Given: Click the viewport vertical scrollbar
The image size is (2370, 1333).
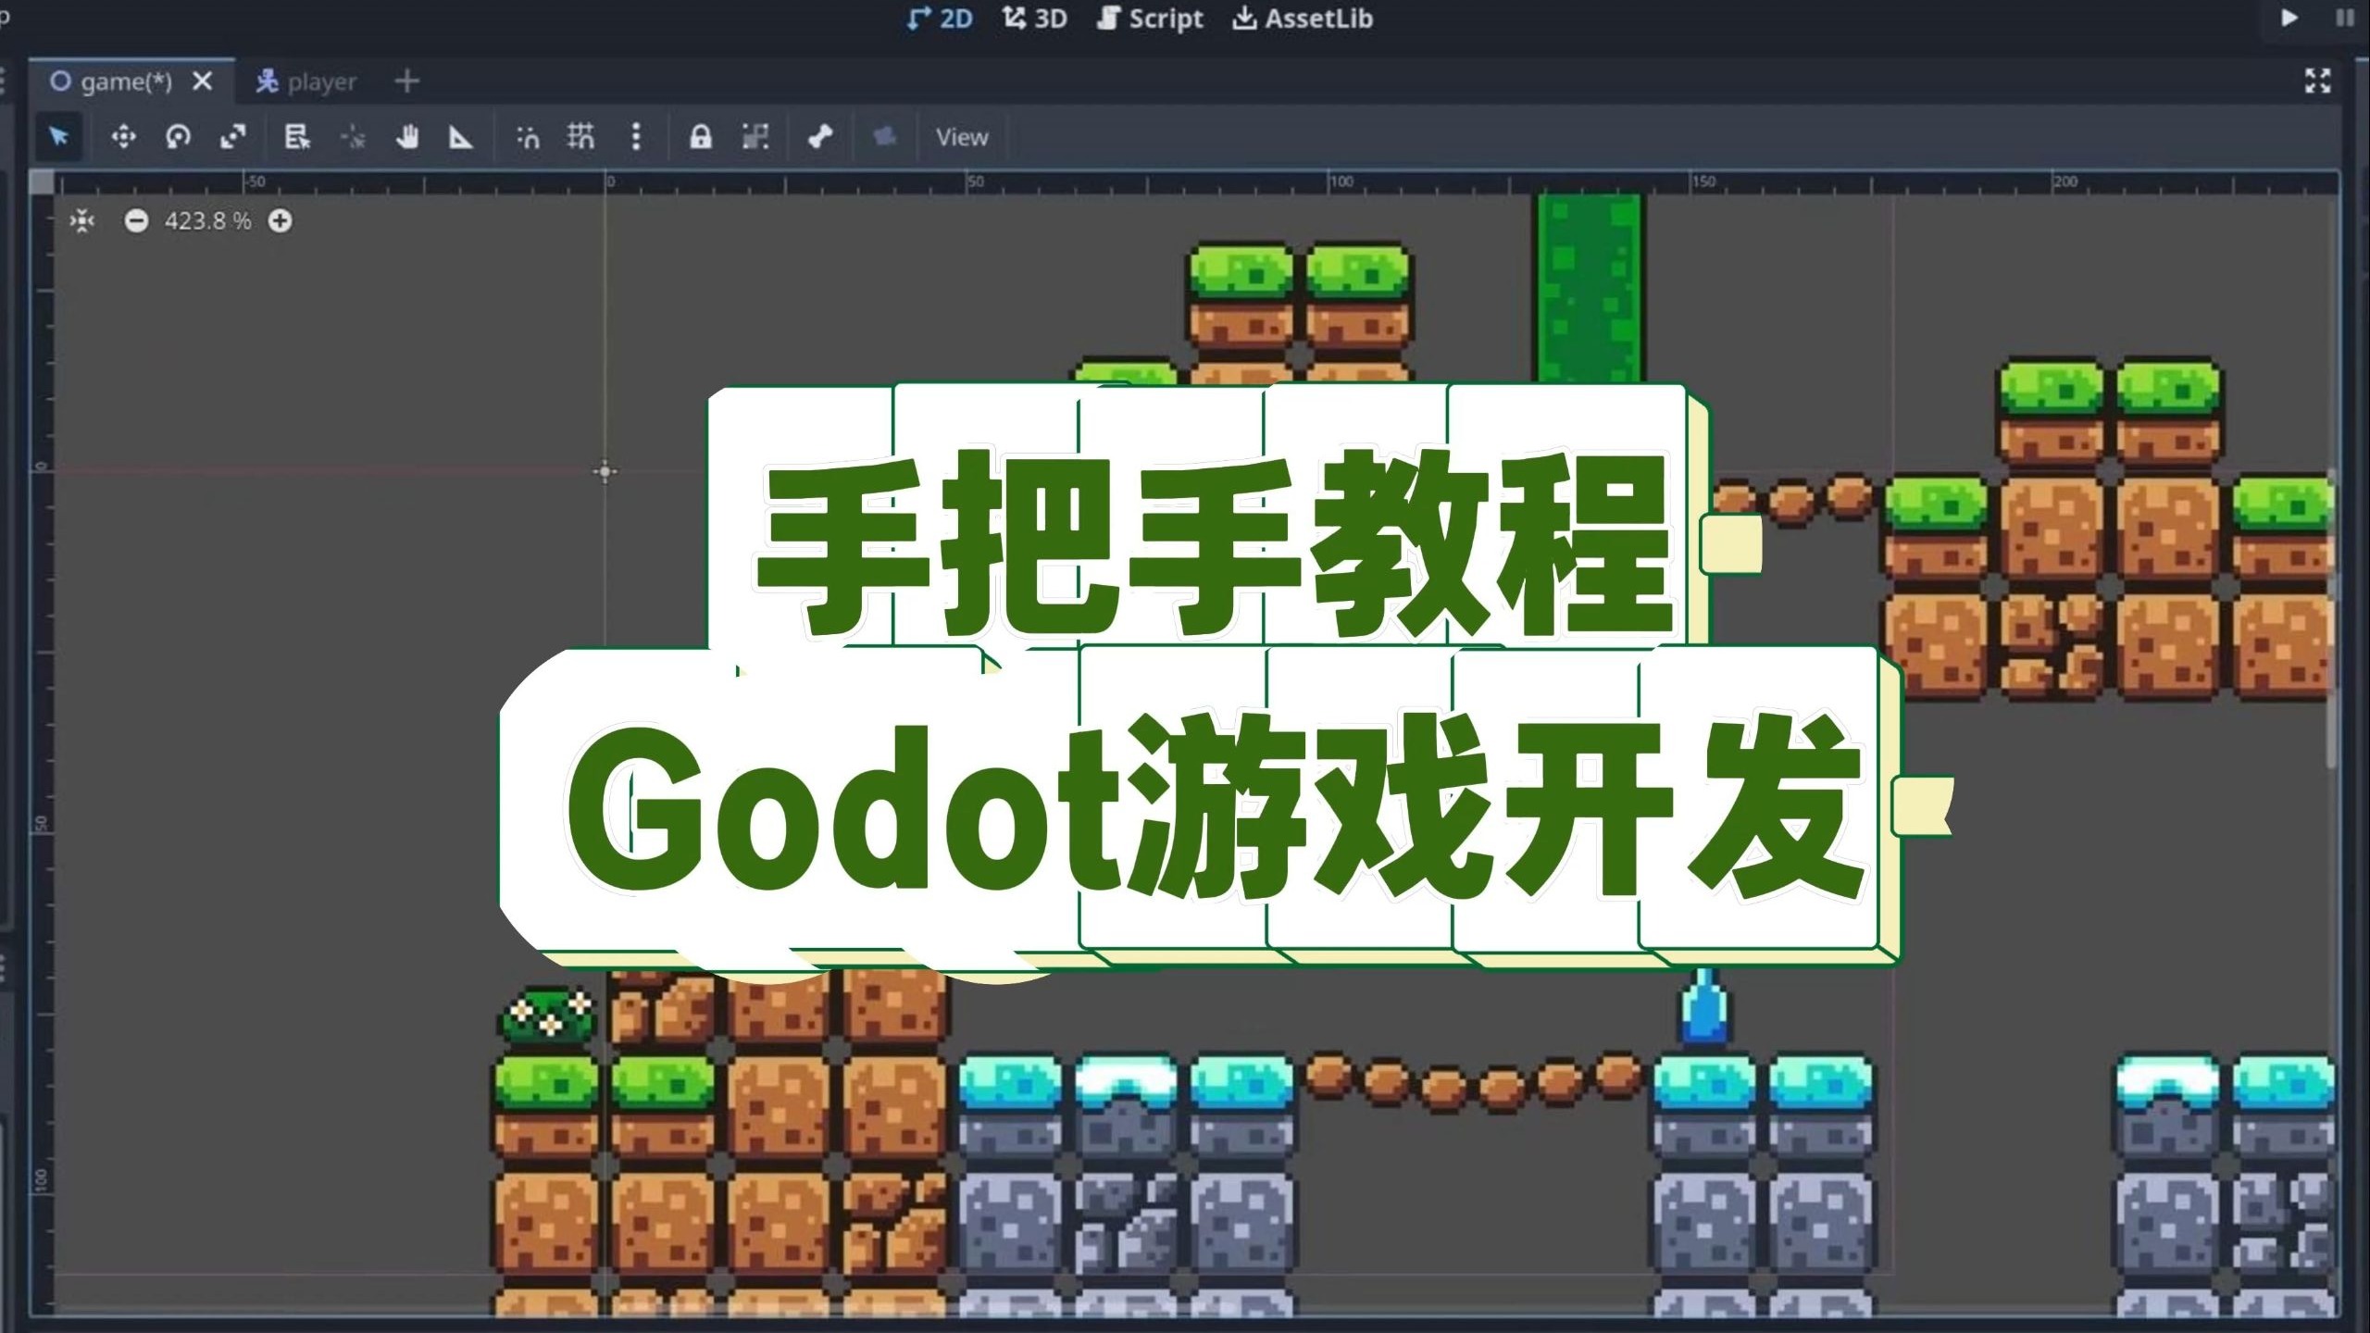Looking at the screenshot, I should point(2331,618).
